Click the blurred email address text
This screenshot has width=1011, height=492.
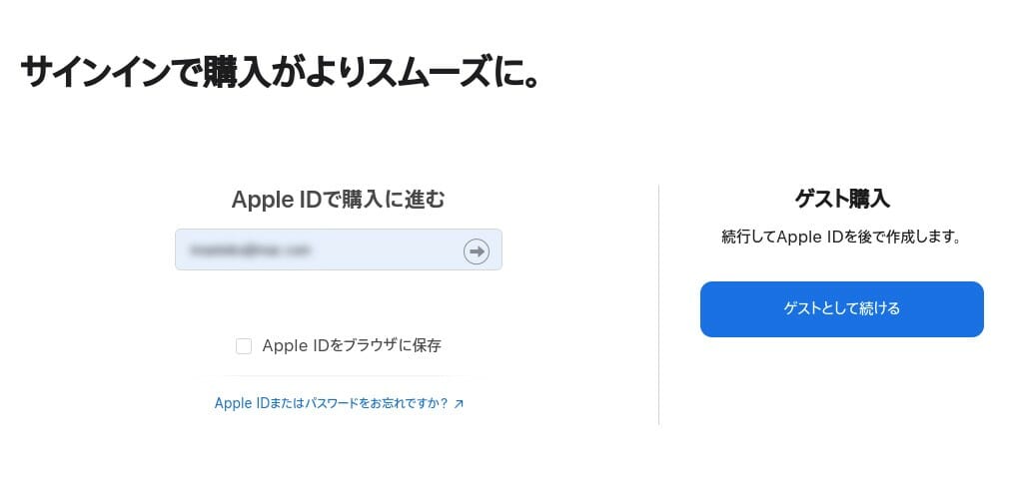(250, 249)
